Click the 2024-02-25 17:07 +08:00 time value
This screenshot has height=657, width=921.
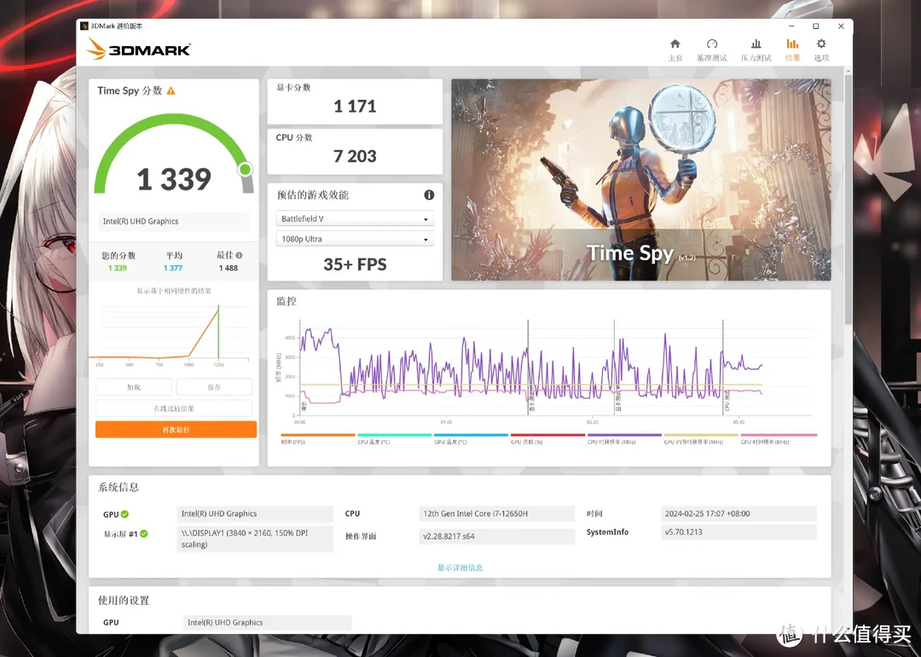739,514
